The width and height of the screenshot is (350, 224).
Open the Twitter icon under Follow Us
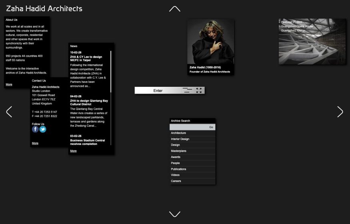coord(43,129)
